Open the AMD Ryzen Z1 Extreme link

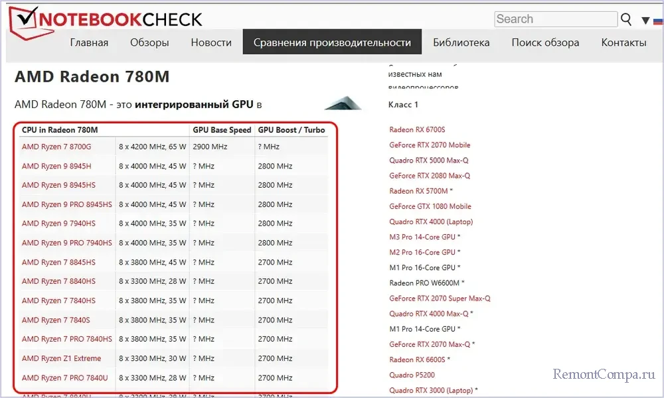click(62, 358)
